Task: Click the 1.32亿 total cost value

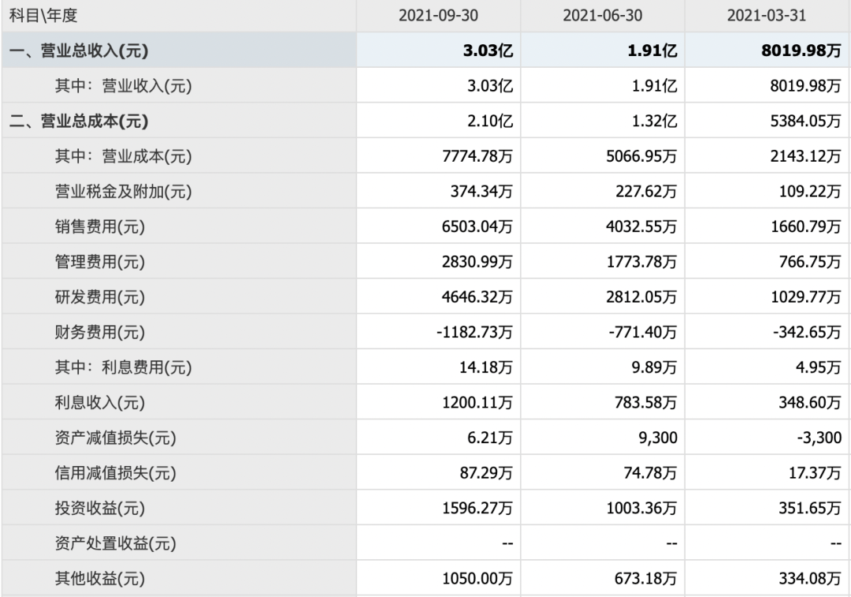Action: coord(655,121)
